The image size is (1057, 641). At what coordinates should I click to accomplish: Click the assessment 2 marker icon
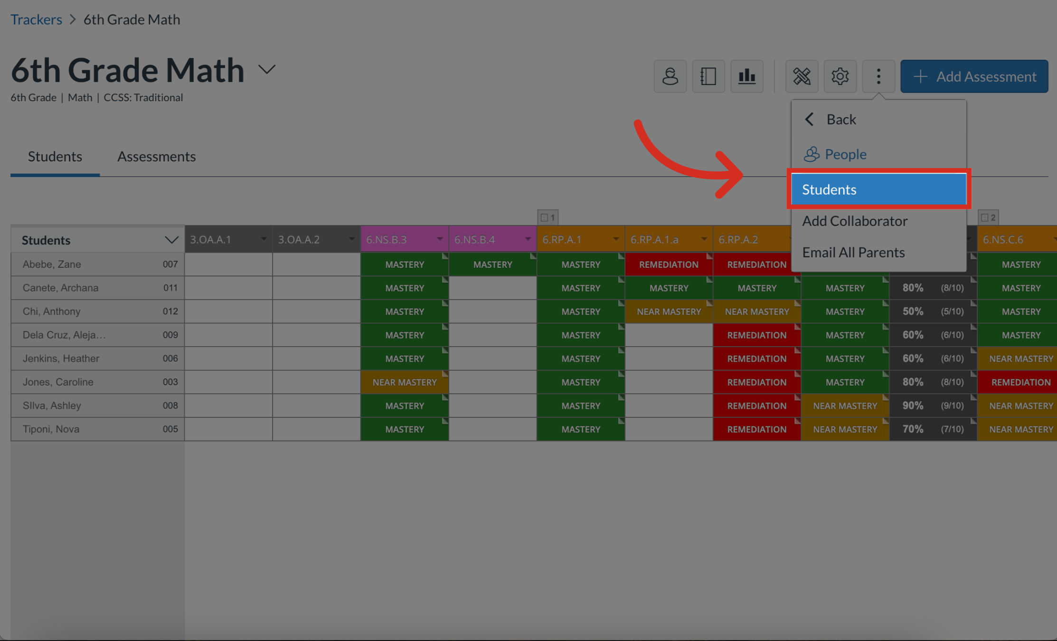989,217
